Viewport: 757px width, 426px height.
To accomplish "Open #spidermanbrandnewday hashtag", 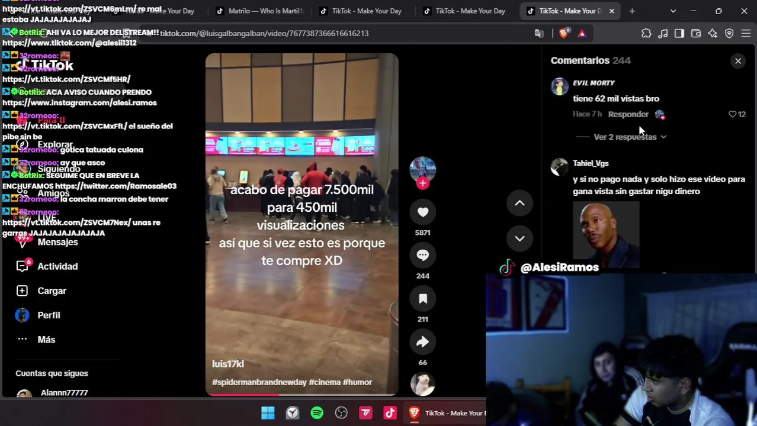I will (259, 382).
